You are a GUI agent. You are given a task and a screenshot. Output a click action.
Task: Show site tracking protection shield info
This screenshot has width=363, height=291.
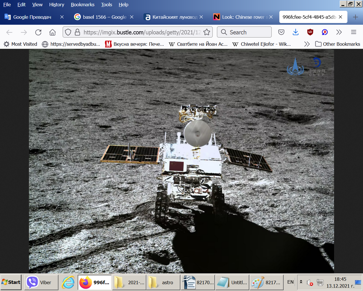pos(68,32)
